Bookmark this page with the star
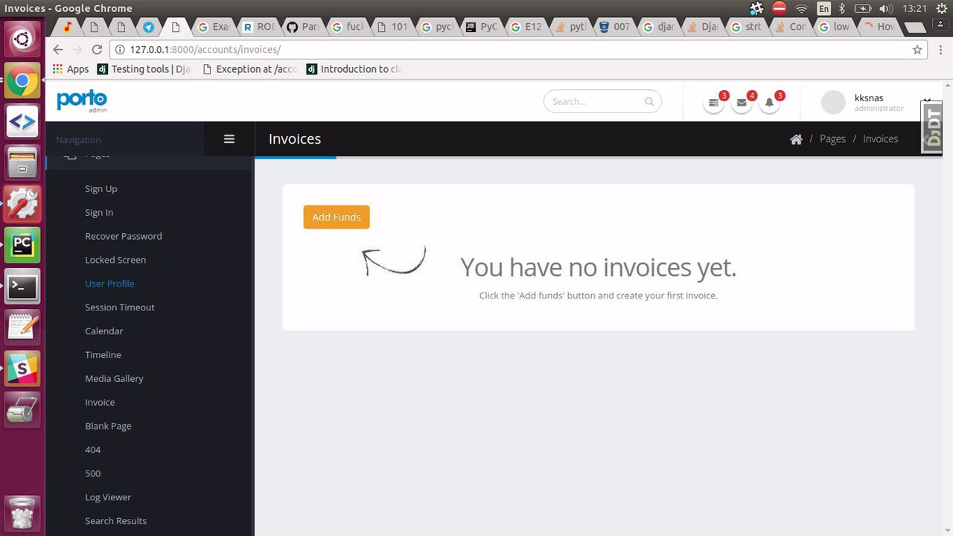Viewport: 953px width, 536px height. pos(917,50)
